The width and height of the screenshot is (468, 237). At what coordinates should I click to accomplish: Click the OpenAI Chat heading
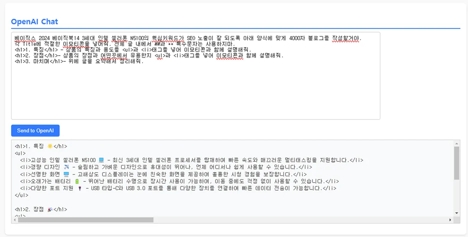pos(34,22)
